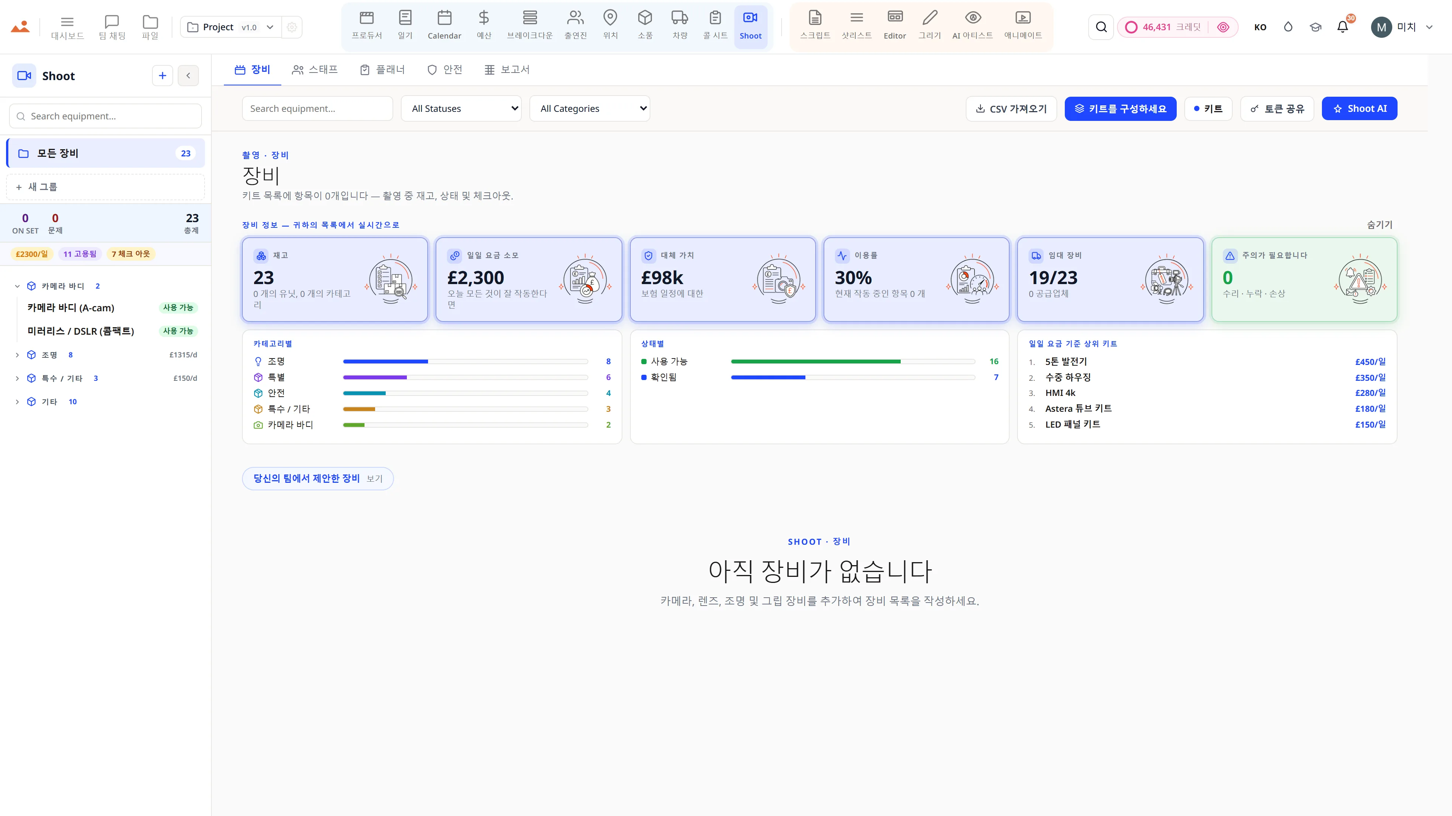Select the Shoot module in top toolbar
The height and width of the screenshot is (816, 1452).
click(x=750, y=26)
